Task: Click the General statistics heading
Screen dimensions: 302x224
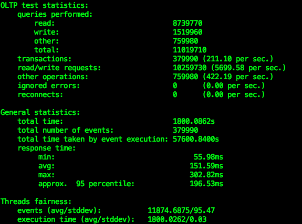Action: 40,112
